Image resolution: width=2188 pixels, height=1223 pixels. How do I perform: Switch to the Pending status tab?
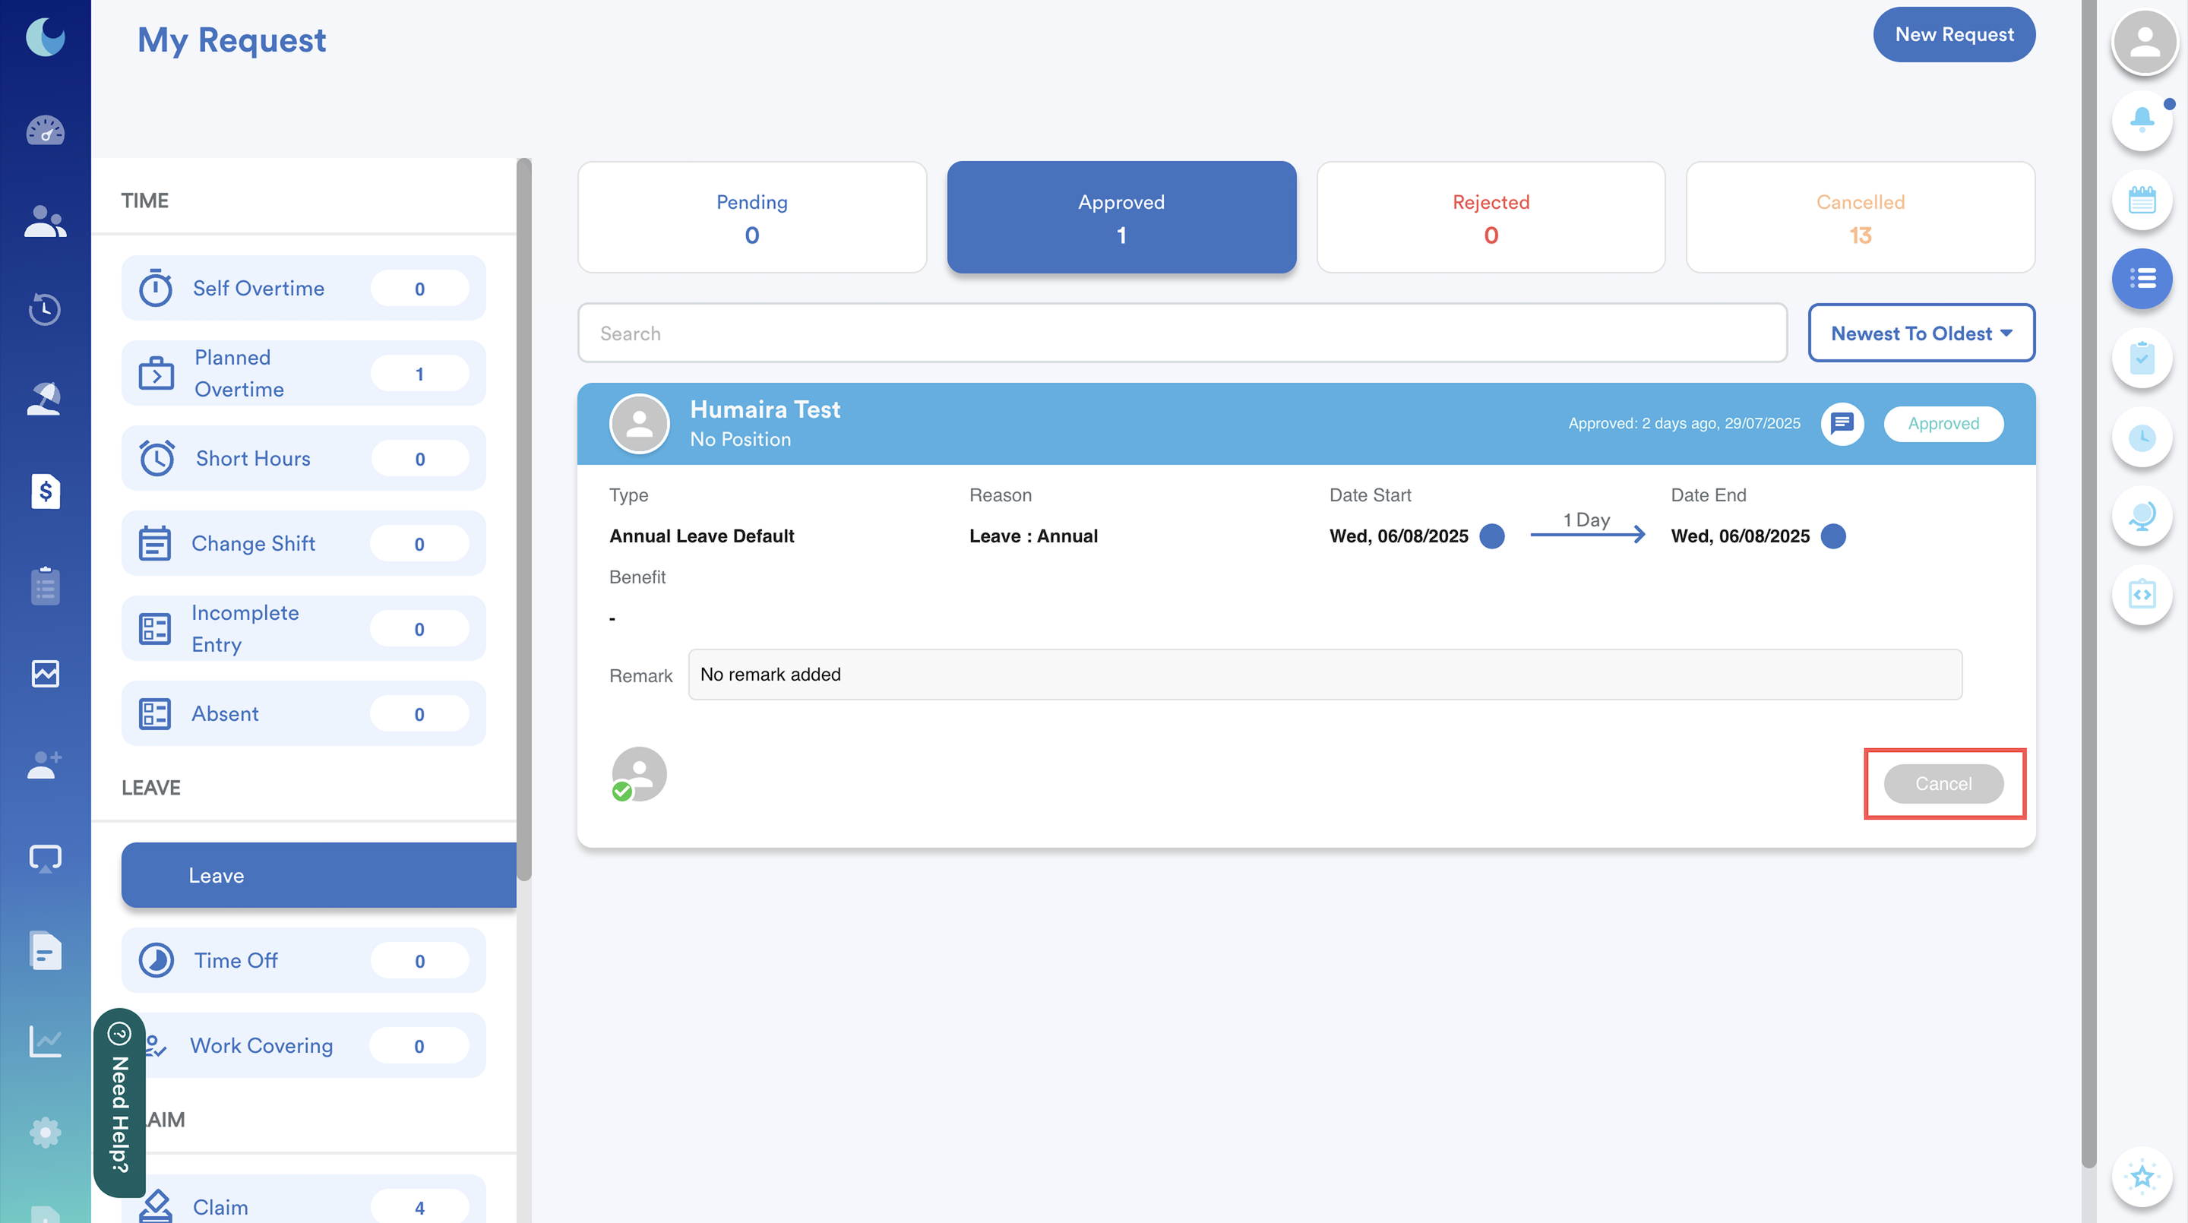click(x=751, y=217)
